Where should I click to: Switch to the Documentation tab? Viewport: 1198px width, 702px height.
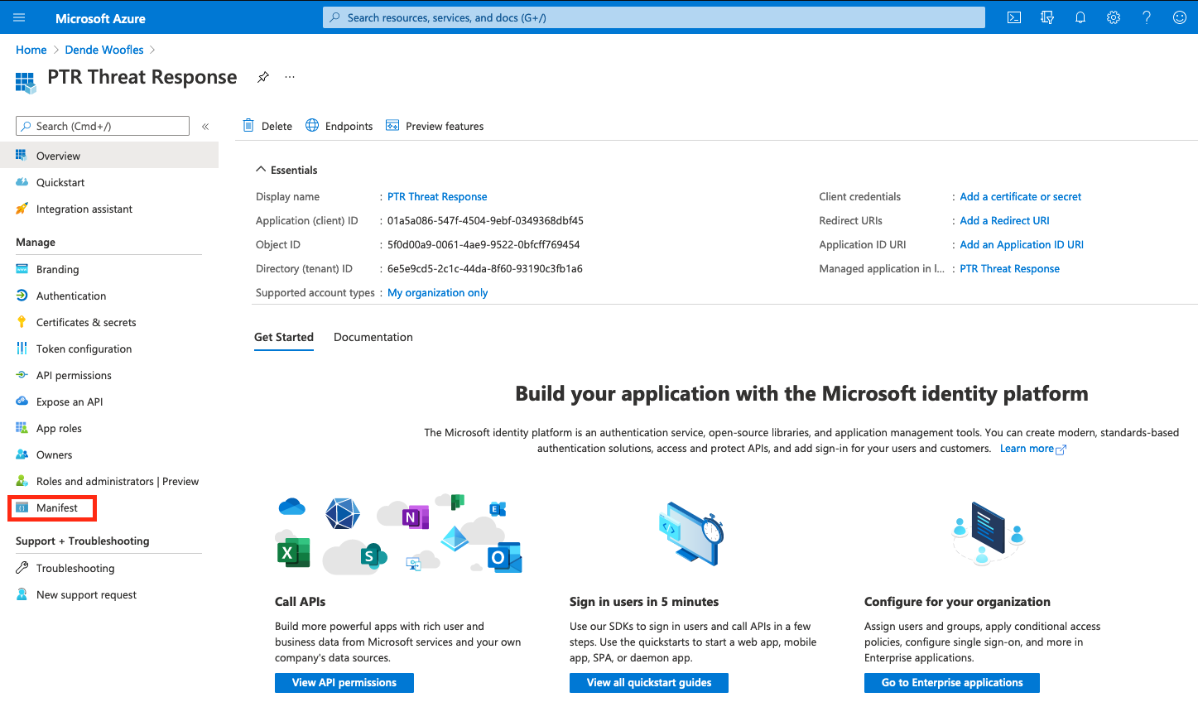[x=373, y=337]
